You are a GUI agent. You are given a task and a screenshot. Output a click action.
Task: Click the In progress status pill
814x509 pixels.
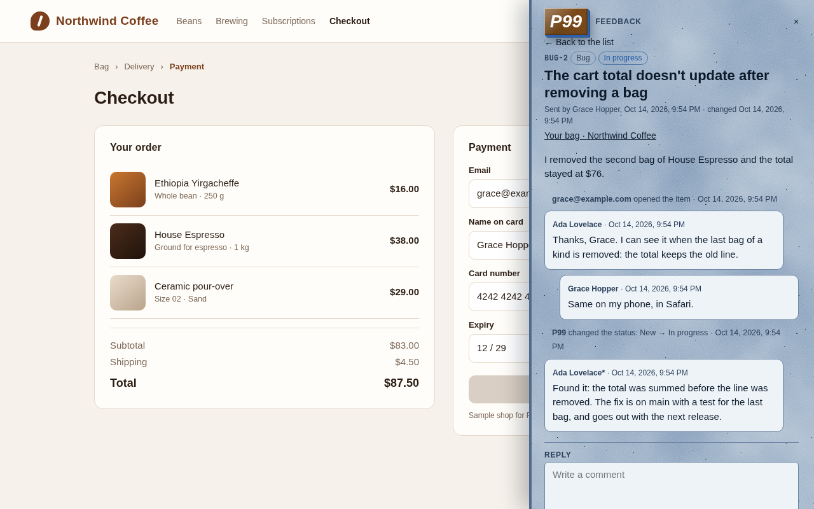click(623, 58)
